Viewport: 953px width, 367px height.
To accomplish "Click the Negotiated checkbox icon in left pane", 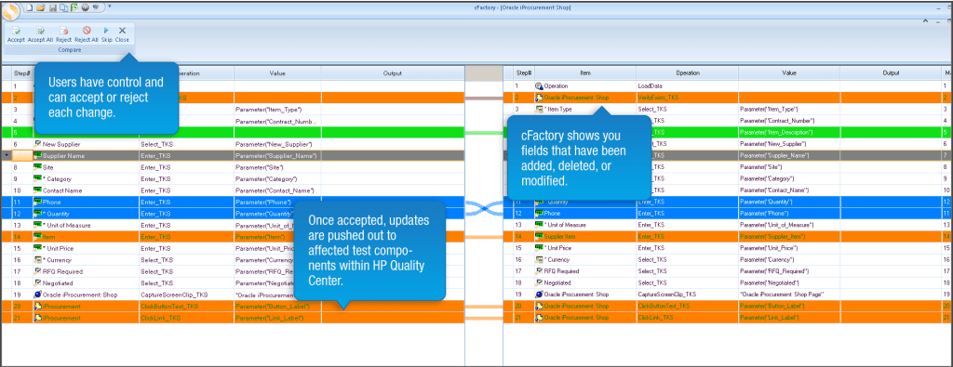I will tap(37, 282).
